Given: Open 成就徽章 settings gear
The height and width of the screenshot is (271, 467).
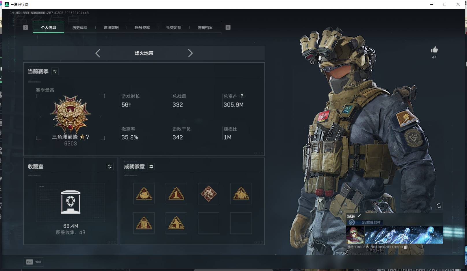Looking at the screenshot, I should click(x=151, y=167).
